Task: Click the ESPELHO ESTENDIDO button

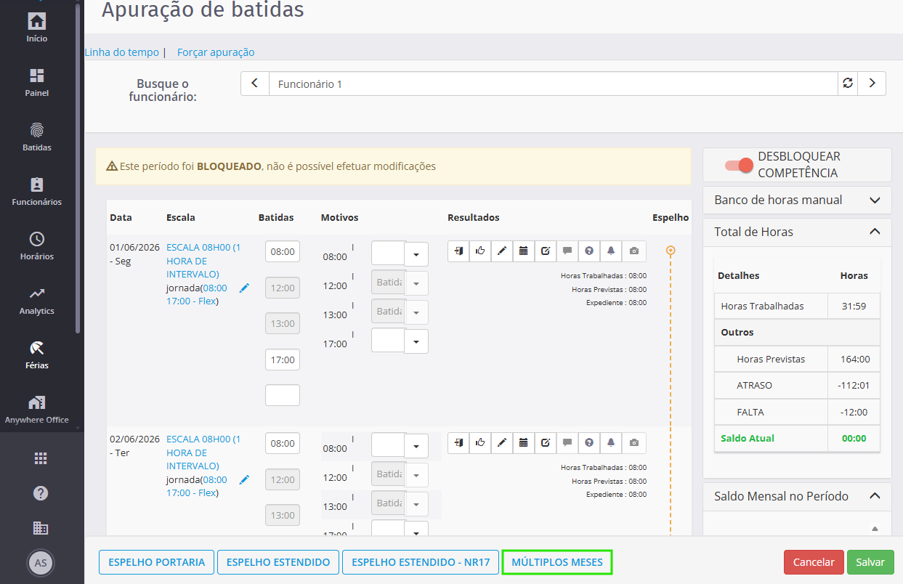Action: [278, 562]
